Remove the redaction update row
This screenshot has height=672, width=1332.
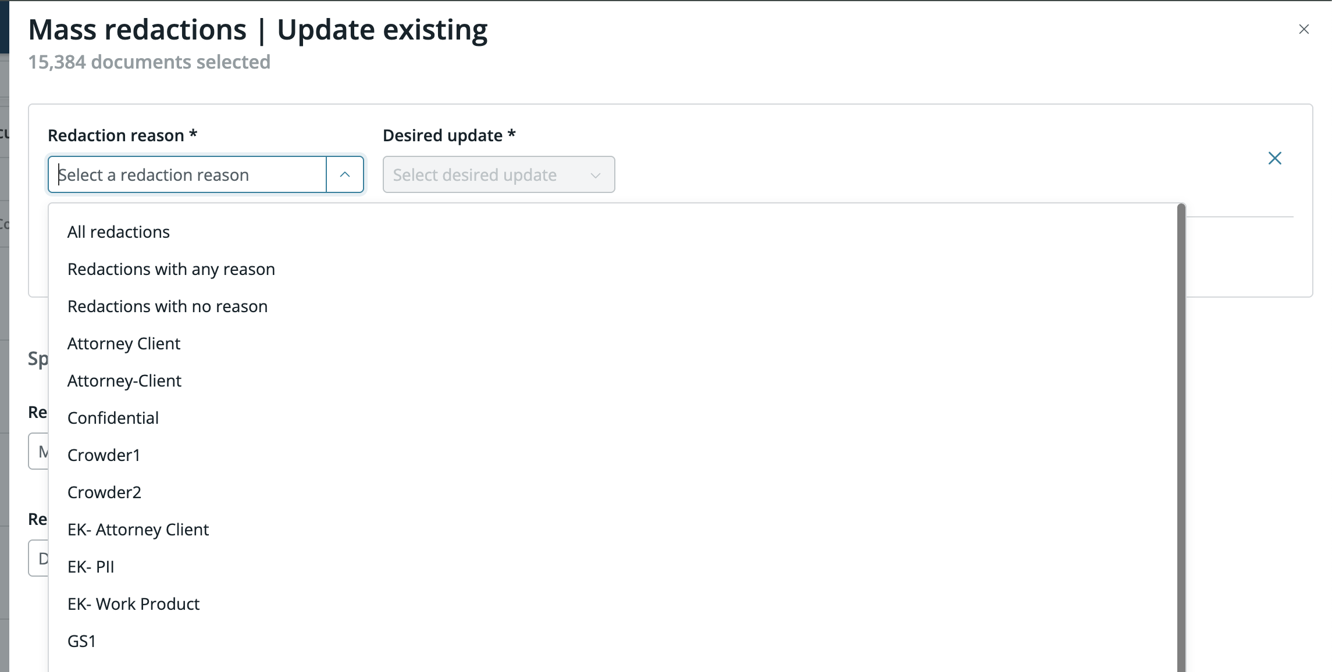point(1274,158)
